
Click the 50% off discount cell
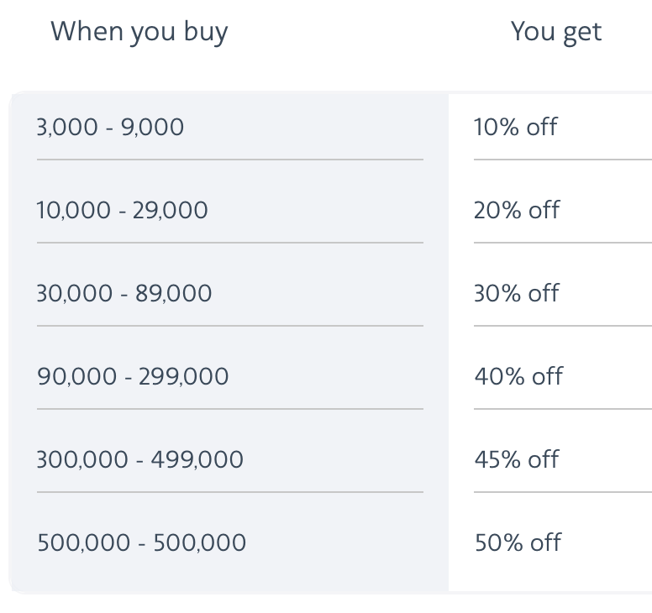point(518,543)
